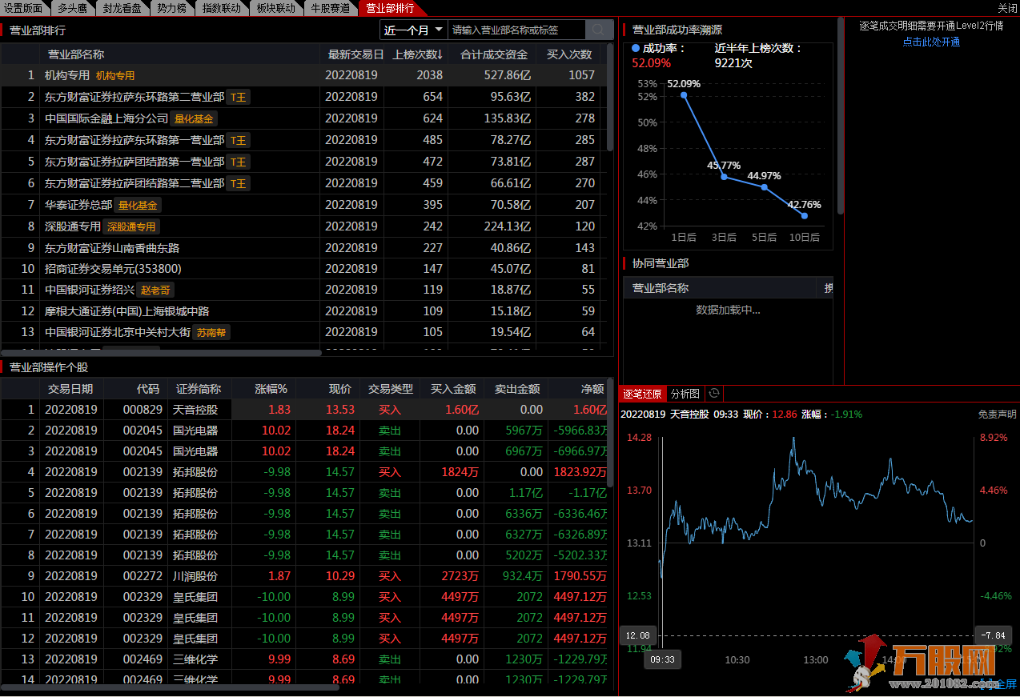This screenshot has width=1020, height=697.
Task: Click the 1824万 buy amount for 拓邦股份
Action: pos(460,472)
